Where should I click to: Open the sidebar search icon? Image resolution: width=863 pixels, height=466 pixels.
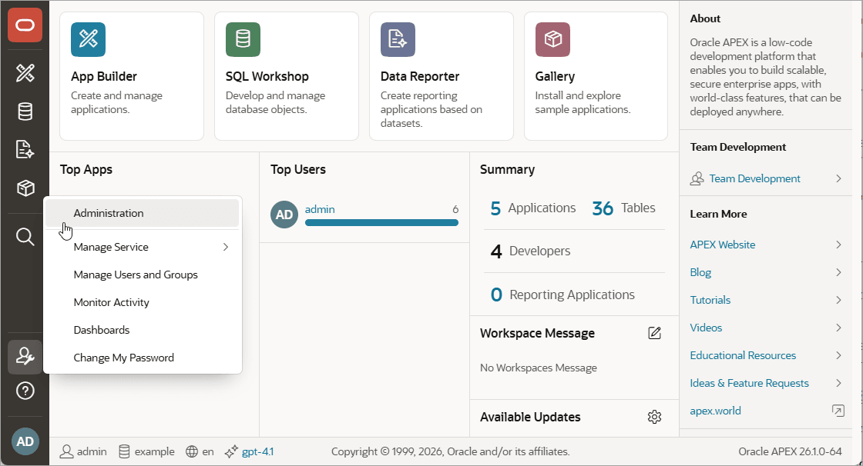pos(25,237)
